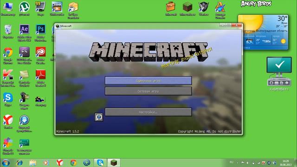This screenshot has height=167, width=297.
Task: Open uTorrent desktop shortcut
Action: [24, 9]
